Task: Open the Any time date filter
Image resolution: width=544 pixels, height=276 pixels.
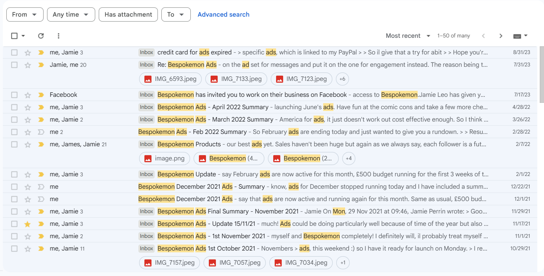Action: point(71,14)
